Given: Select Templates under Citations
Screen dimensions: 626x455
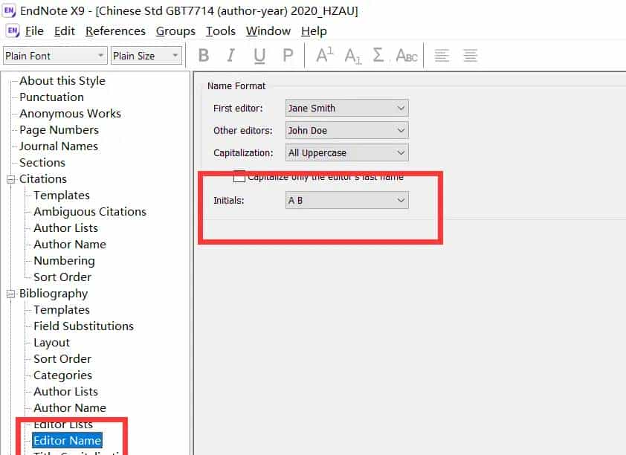Looking at the screenshot, I should coord(62,196).
